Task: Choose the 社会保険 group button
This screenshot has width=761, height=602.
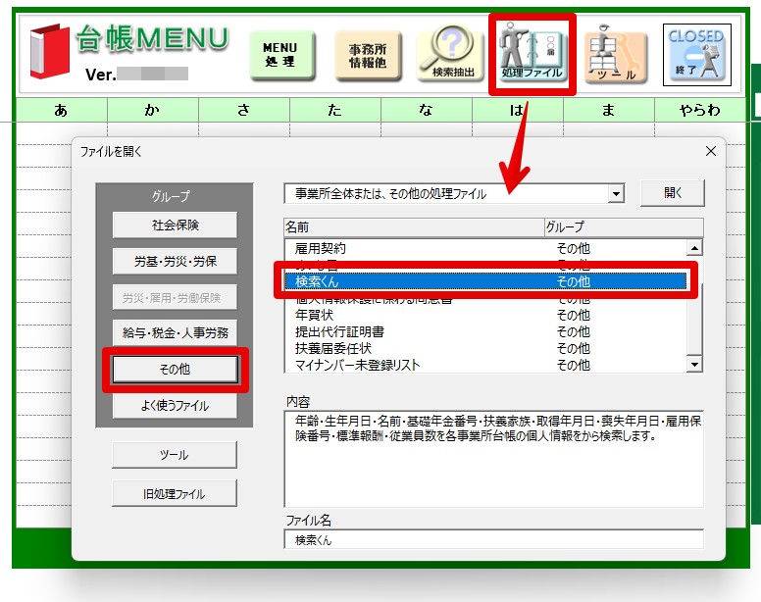Action: (175, 226)
